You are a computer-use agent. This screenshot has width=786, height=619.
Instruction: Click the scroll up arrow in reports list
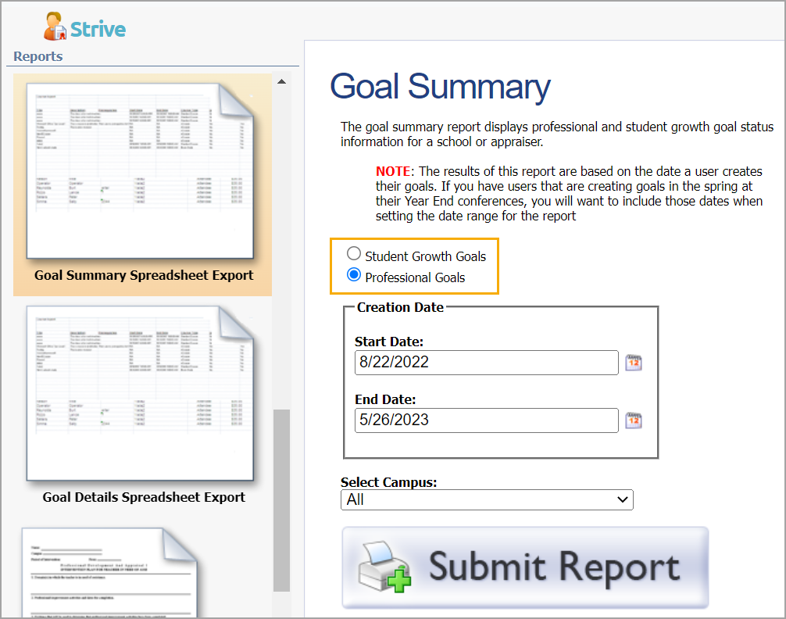coord(282,81)
